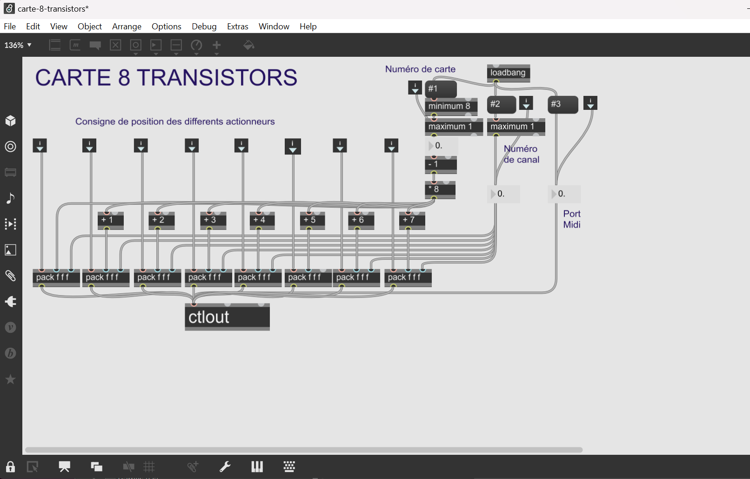
Task: Click the horizontal scrollbar at bottom
Action: coord(304,450)
